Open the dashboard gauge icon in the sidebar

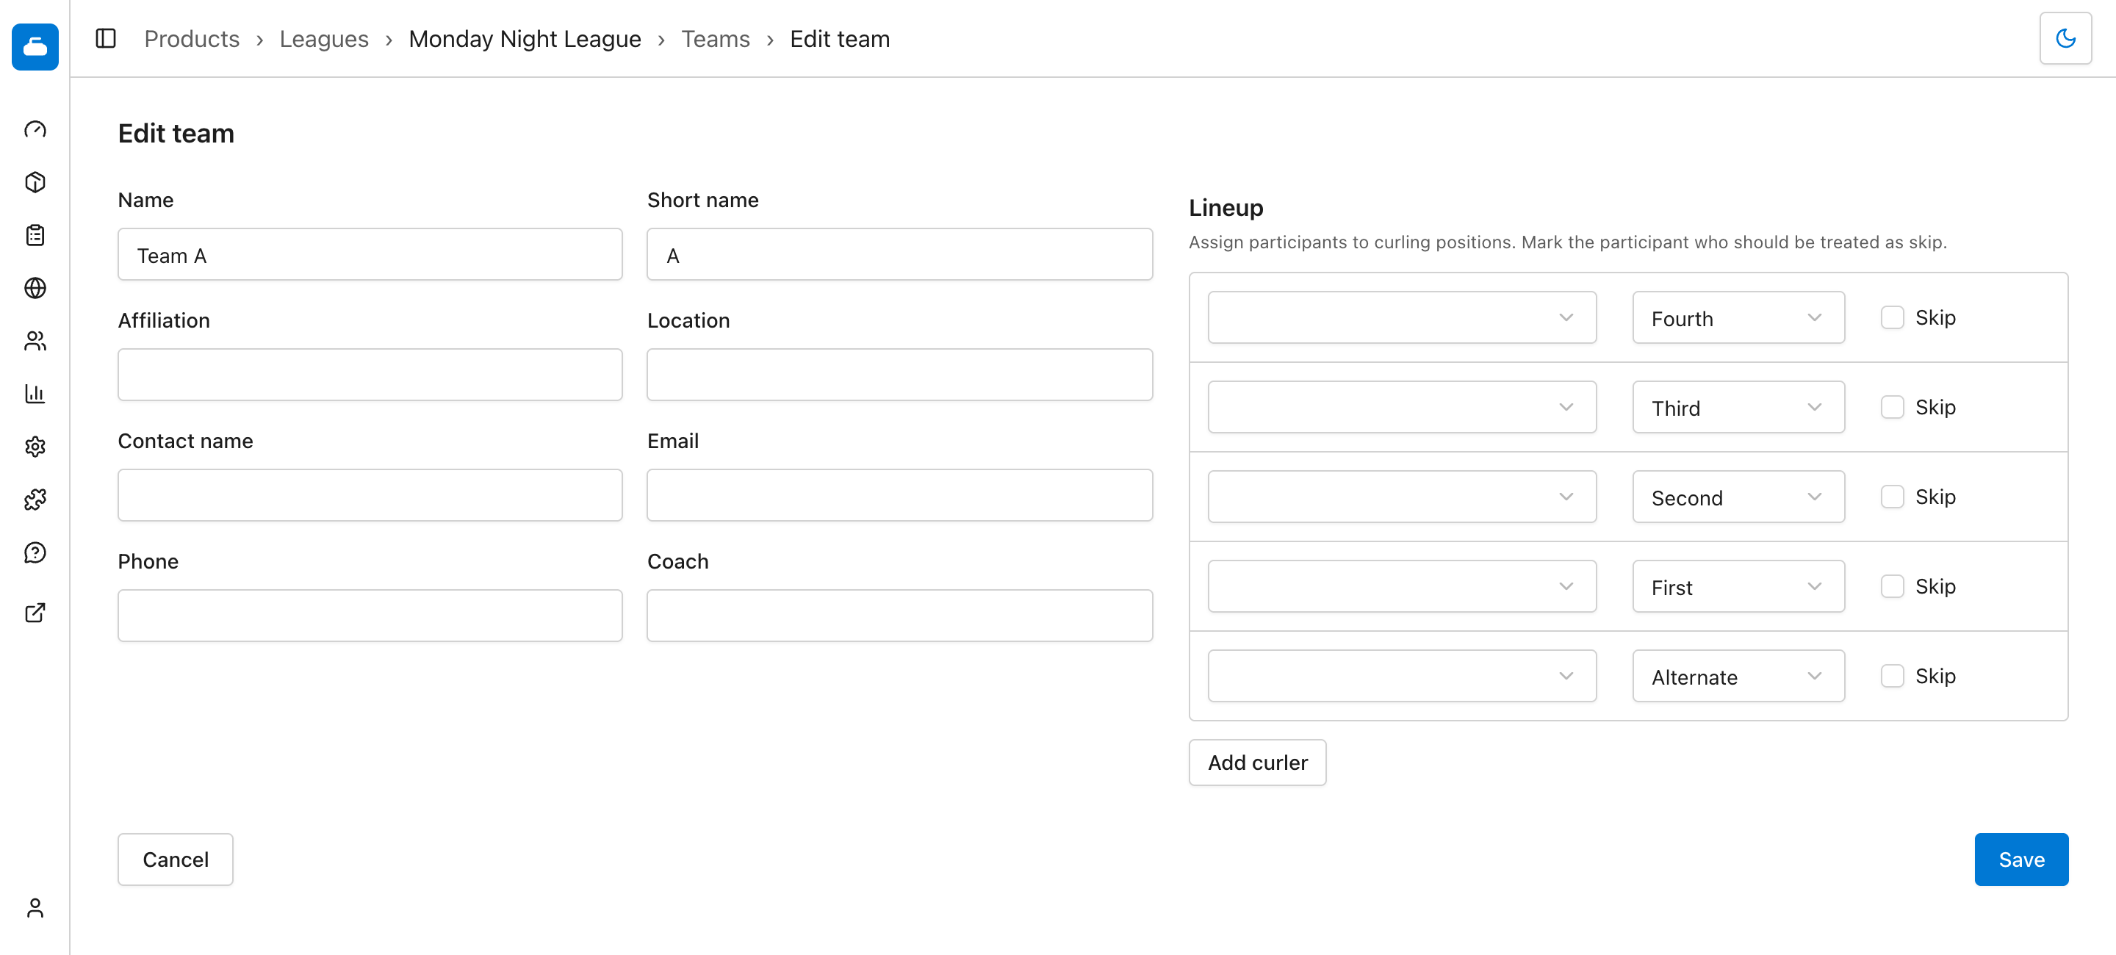click(35, 130)
